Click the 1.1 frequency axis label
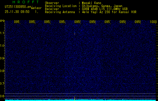The height and width of the screenshot is (101, 158). click(x=2, y=33)
